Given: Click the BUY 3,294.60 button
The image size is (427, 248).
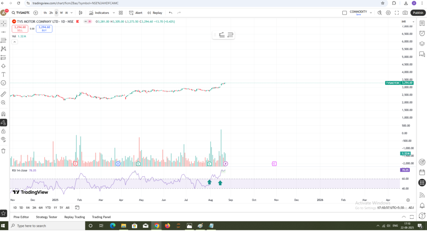Looking at the screenshot, I should (44, 29).
